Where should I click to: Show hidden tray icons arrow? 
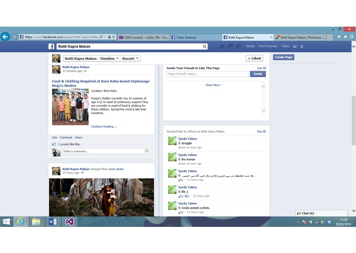click(x=298, y=222)
